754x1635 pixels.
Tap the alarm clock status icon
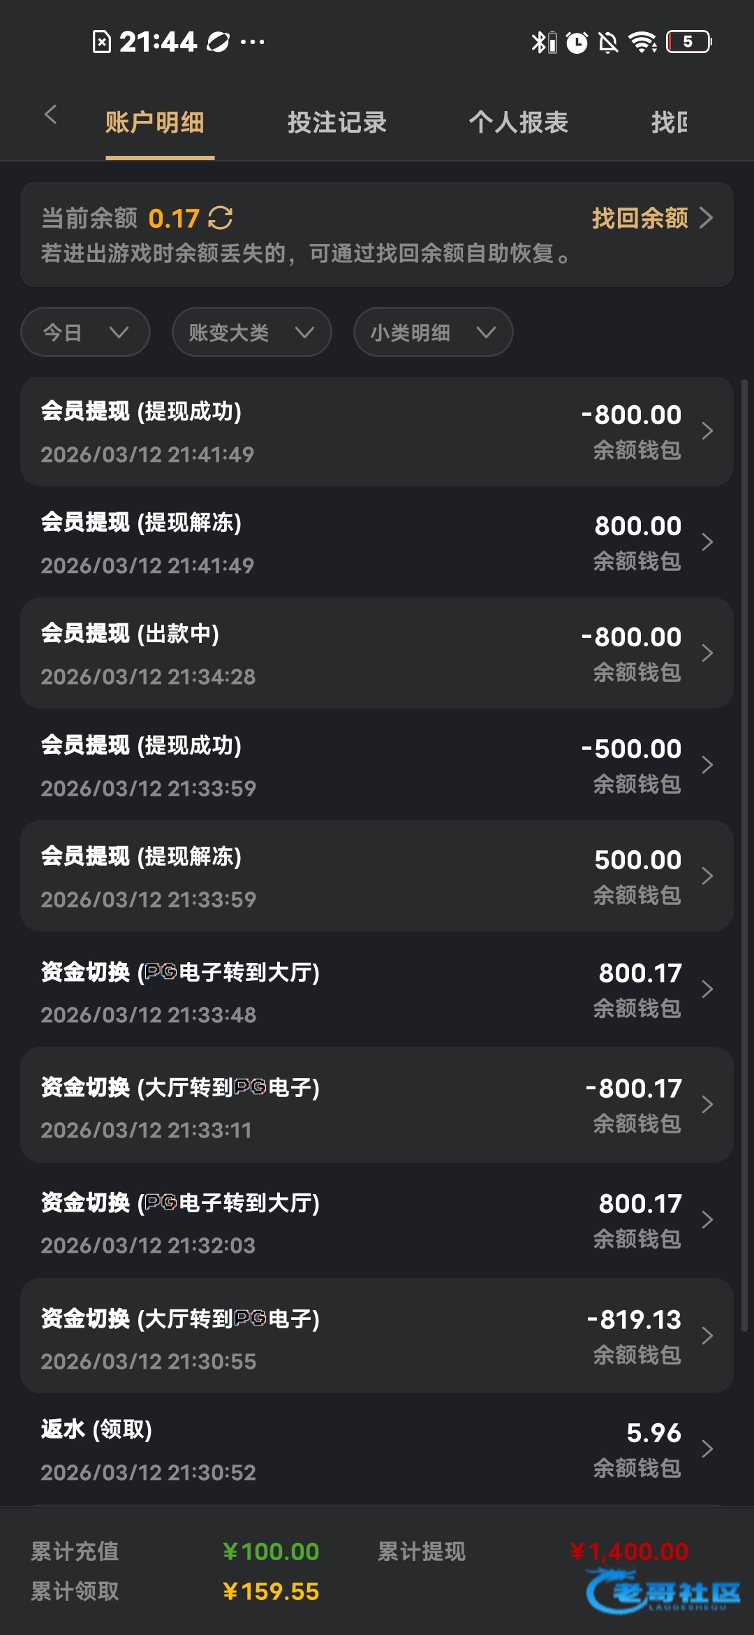pyautogui.click(x=577, y=42)
